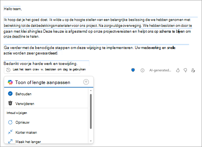Select Behouden to keep the draft

[46, 94]
